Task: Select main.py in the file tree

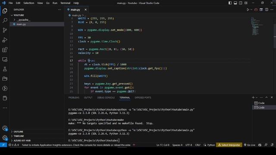Action: [37, 24]
